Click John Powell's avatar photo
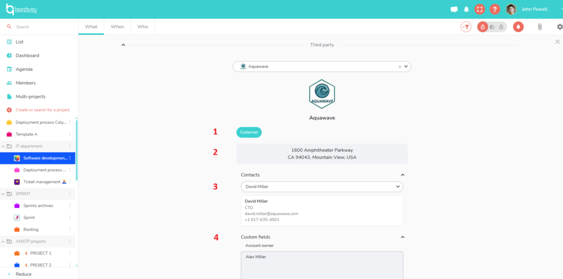The width and height of the screenshot is (563, 279). (x=511, y=9)
